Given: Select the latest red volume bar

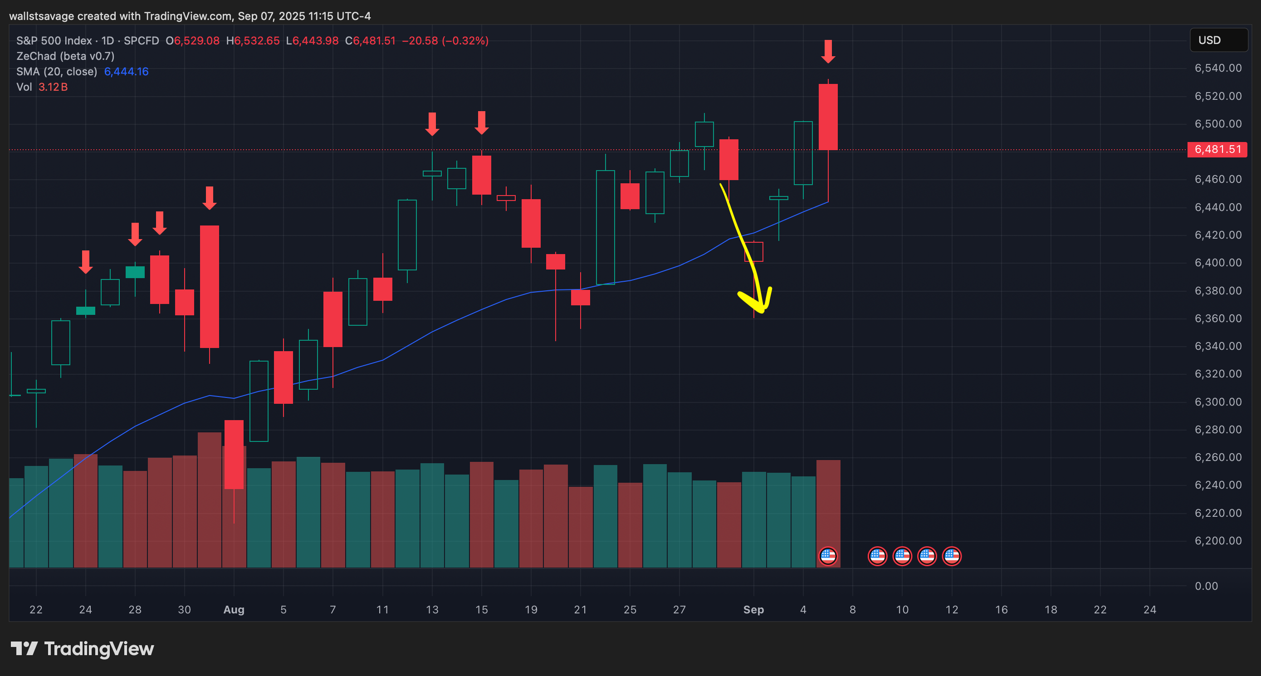Looking at the screenshot, I should click(x=828, y=513).
